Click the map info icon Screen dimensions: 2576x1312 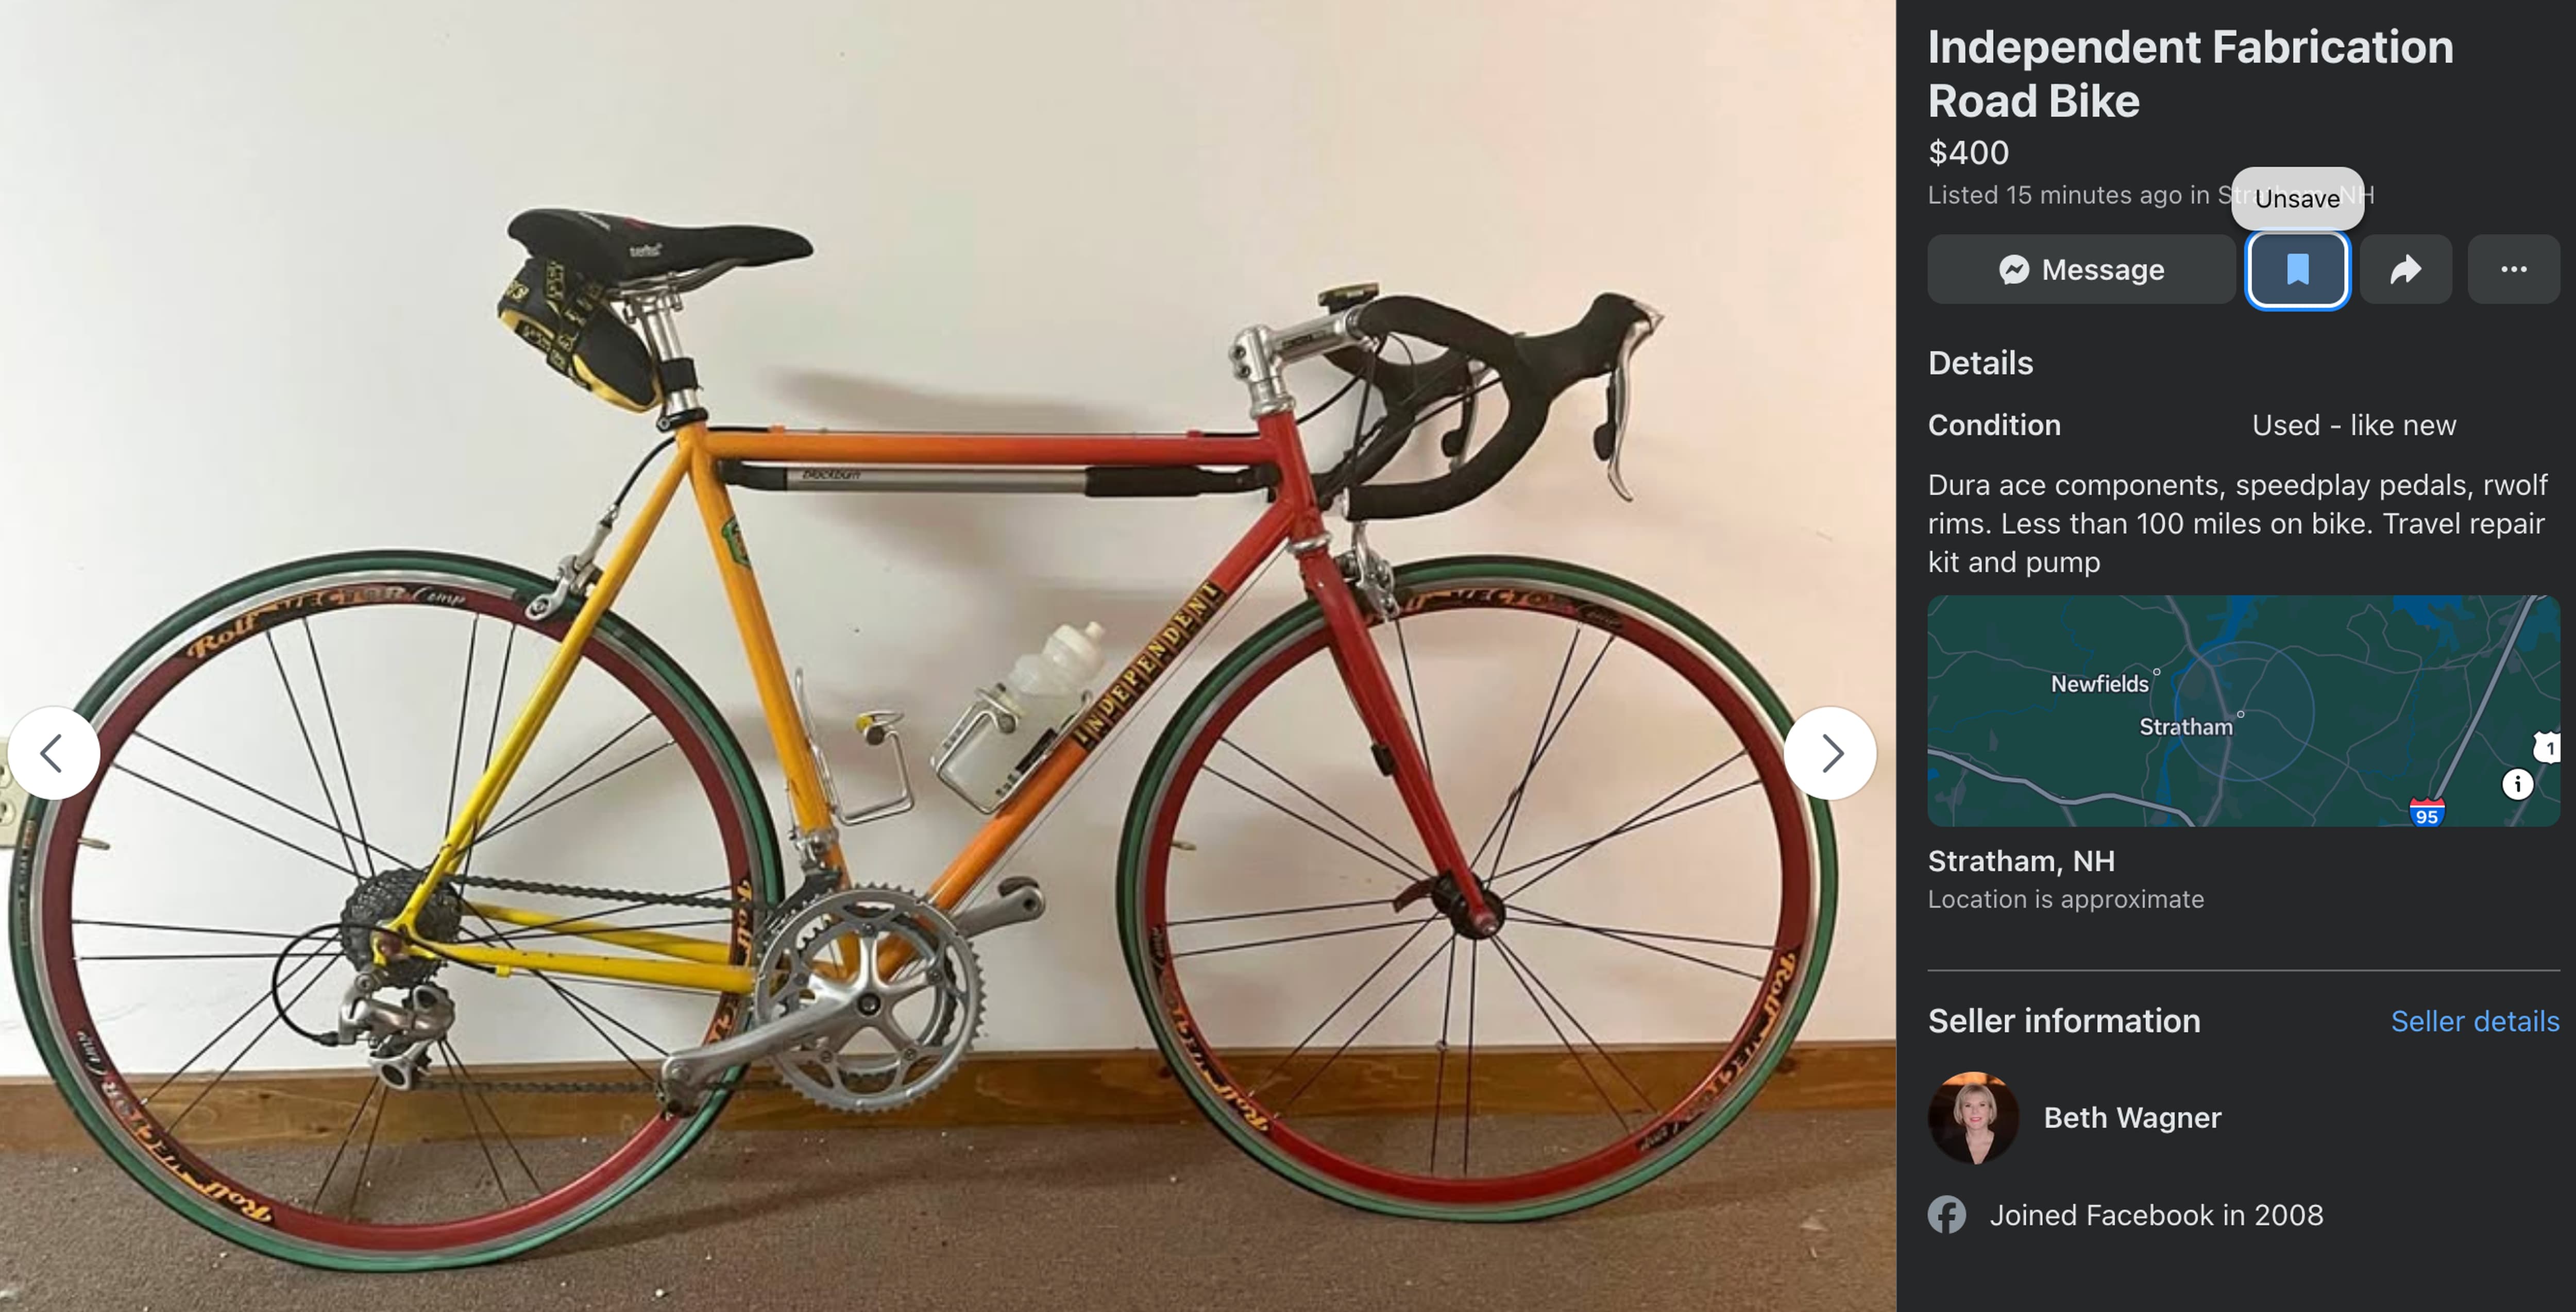(2517, 784)
